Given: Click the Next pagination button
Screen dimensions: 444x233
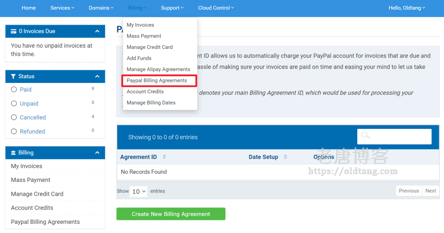Looking at the screenshot, I should [x=431, y=191].
